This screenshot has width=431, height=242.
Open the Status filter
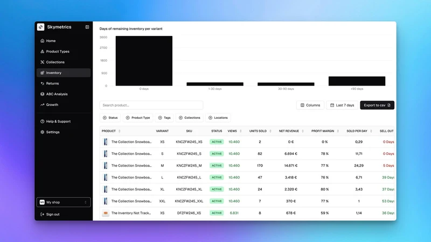coord(110,118)
